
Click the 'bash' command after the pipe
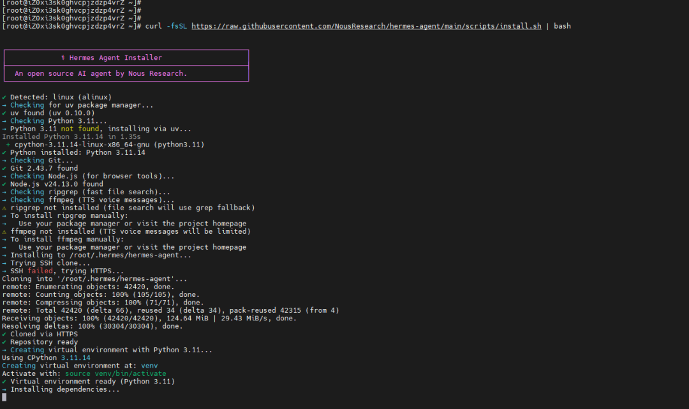click(x=562, y=26)
